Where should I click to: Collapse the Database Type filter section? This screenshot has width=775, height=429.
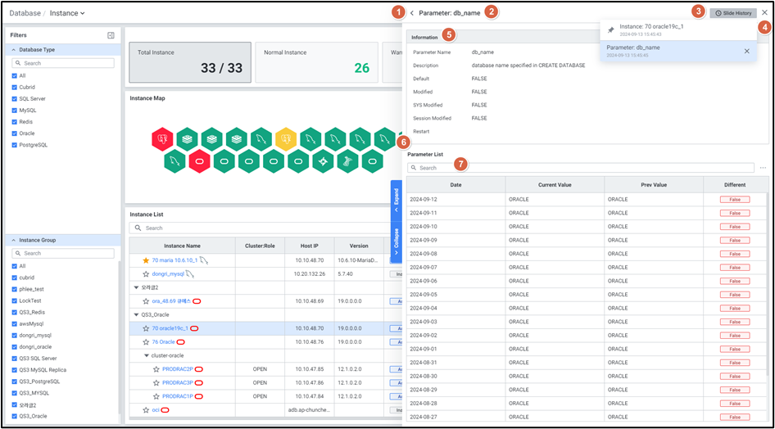click(x=14, y=50)
